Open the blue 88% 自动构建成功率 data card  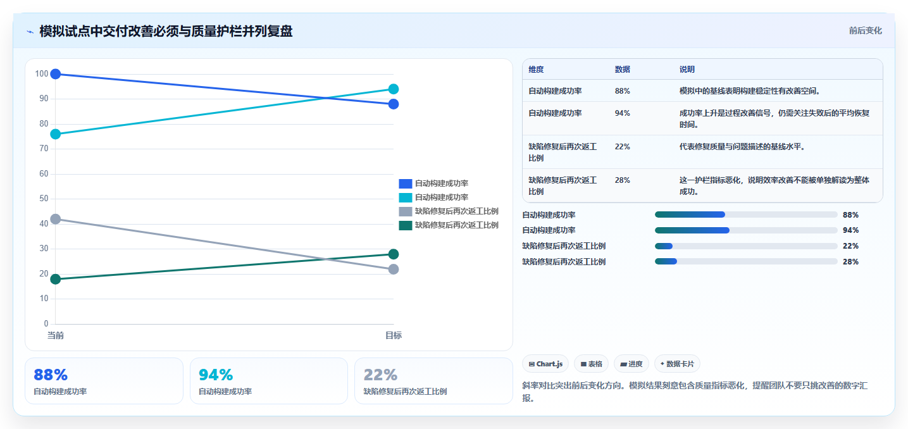point(104,381)
